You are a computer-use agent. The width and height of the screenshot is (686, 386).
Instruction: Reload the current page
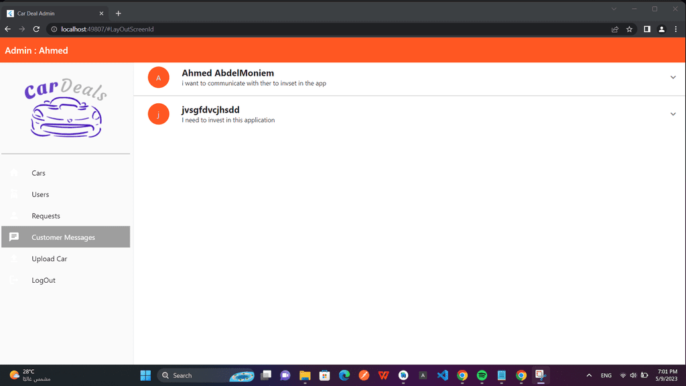[x=36, y=29]
